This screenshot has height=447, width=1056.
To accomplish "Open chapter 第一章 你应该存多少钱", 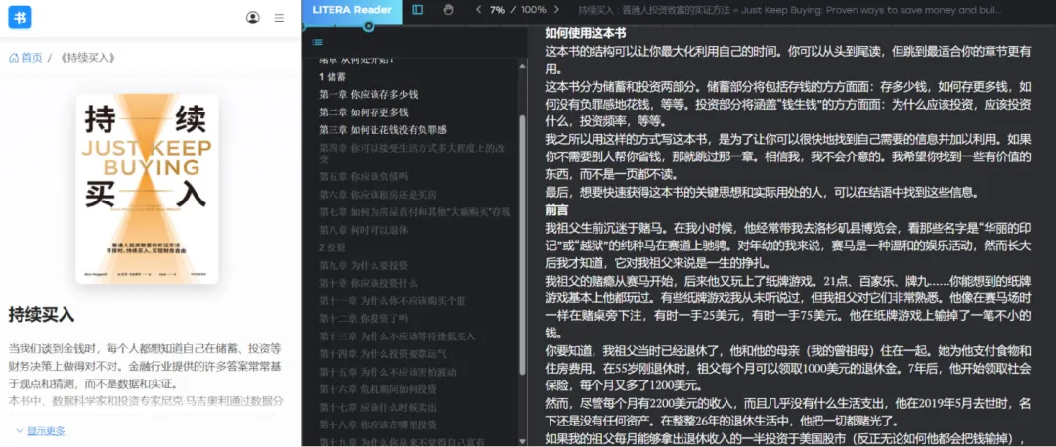I will click(369, 95).
